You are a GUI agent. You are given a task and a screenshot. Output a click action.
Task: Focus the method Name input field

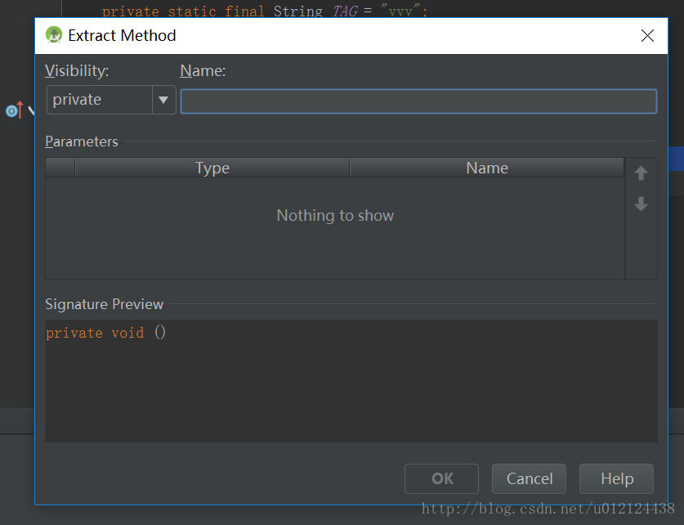pyautogui.click(x=418, y=101)
